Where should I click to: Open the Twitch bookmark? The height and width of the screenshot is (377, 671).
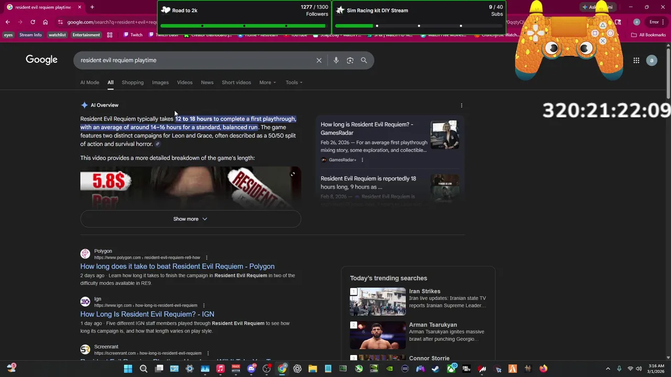tap(133, 35)
